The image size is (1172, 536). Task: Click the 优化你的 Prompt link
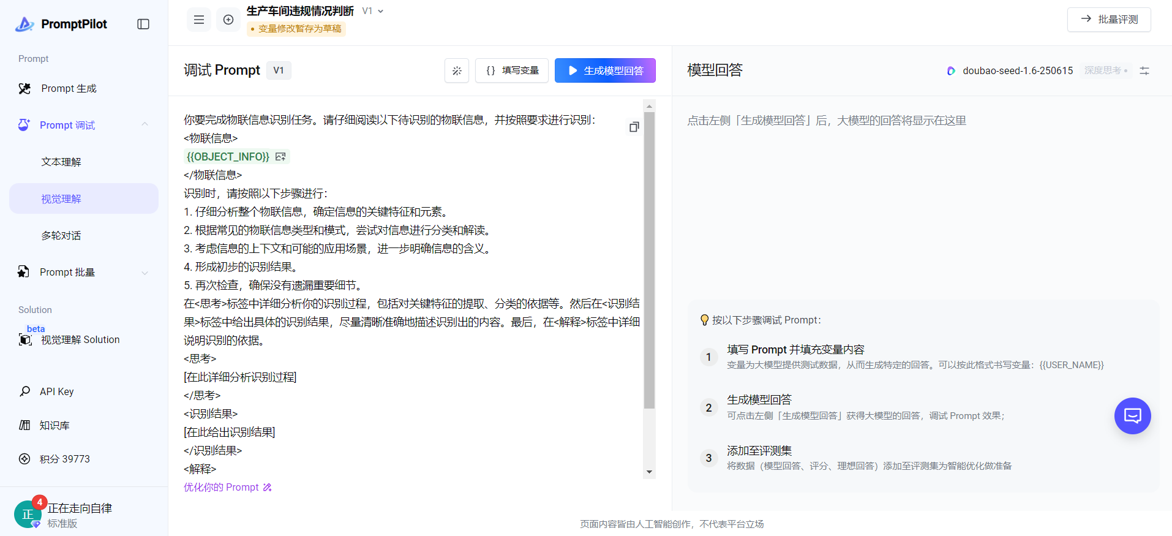pyautogui.click(x=227, y=487)
